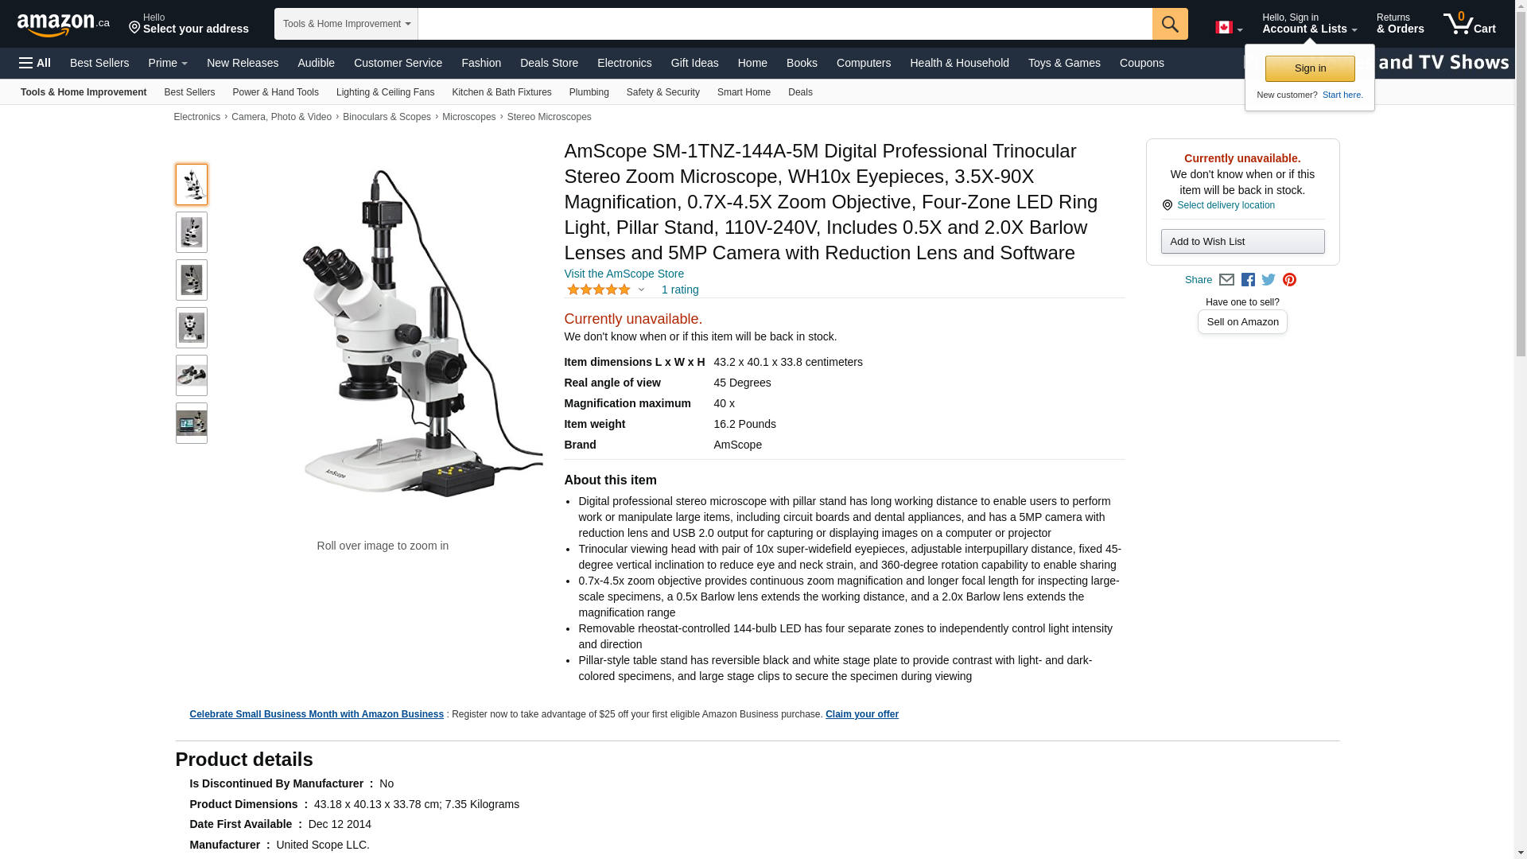This screenshot has width=1527, height=859.
Task: Share product on Facebook icon
Action: point(1248,280)
